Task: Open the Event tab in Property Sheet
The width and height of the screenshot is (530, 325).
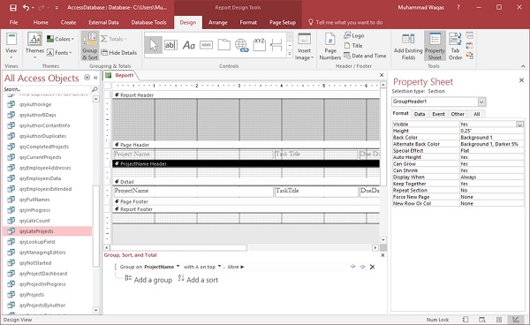Action: [x=438, y=114]
